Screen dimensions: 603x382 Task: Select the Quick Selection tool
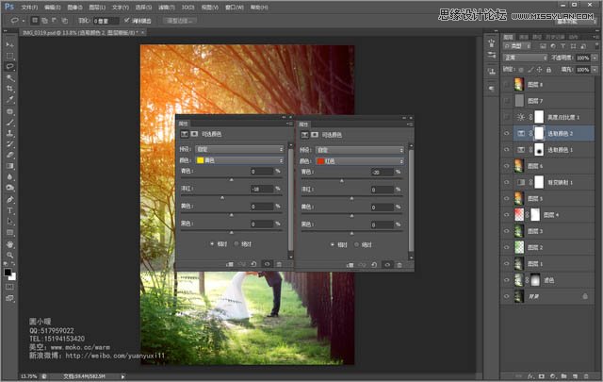(x=9, y=77)
